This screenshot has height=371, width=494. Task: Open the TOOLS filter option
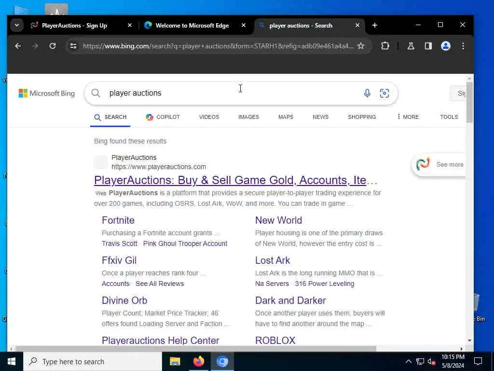449,117
